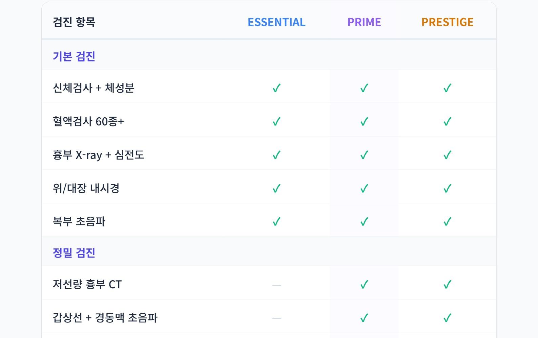Select the ESSENTIAL plan column header

point(276,22)
